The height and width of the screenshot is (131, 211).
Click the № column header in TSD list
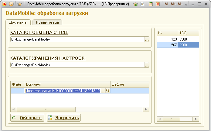167,33
